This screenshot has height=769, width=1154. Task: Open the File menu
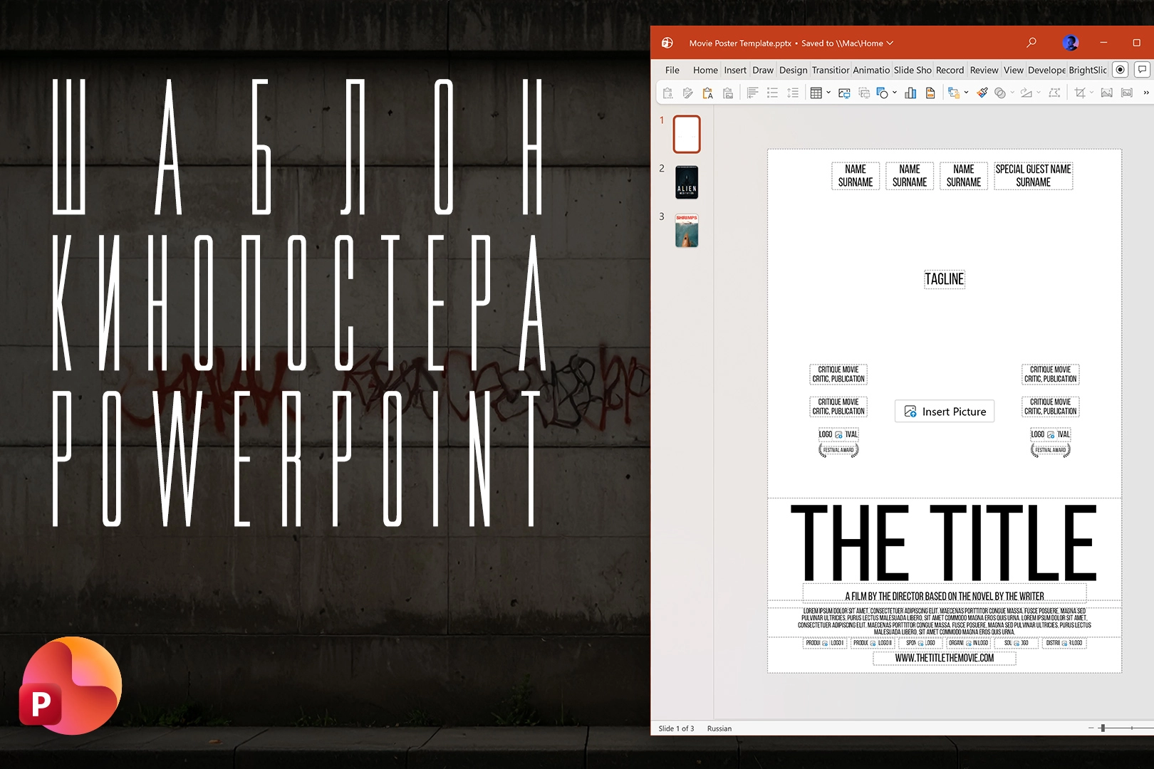click(x=672, y=70)
